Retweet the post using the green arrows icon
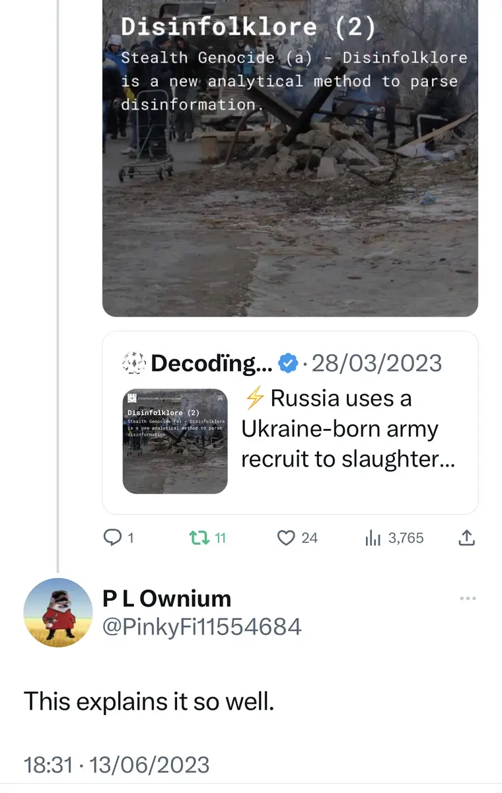Image resolution: width=502 pixels, height=793 pixels. (x=197, y=538)
